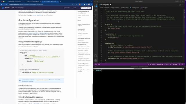Image resolution: width=186 pixels, height=104 pixels.
Task: Open Maven Publish Plugin link
Action: [36, 104]
